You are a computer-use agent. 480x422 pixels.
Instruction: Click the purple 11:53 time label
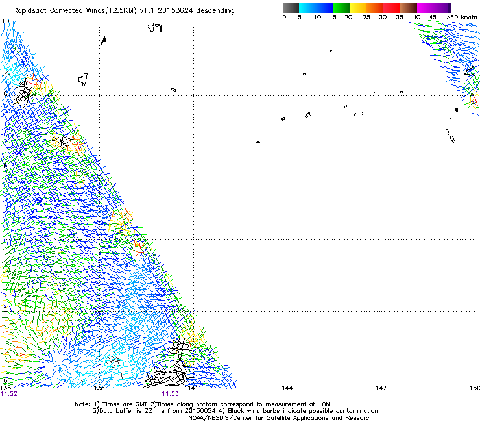pos(170,394)
